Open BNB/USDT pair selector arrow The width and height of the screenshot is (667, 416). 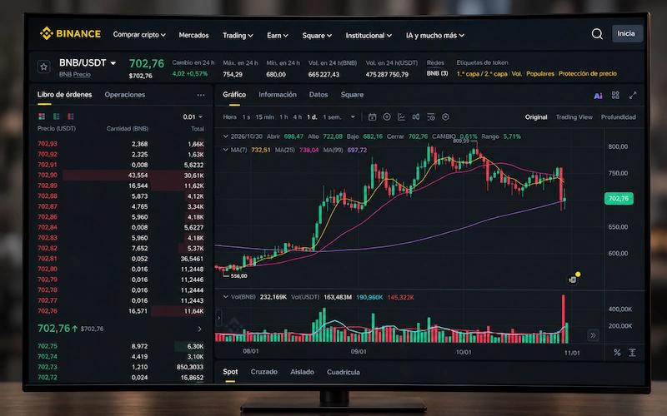click(113, 63)
